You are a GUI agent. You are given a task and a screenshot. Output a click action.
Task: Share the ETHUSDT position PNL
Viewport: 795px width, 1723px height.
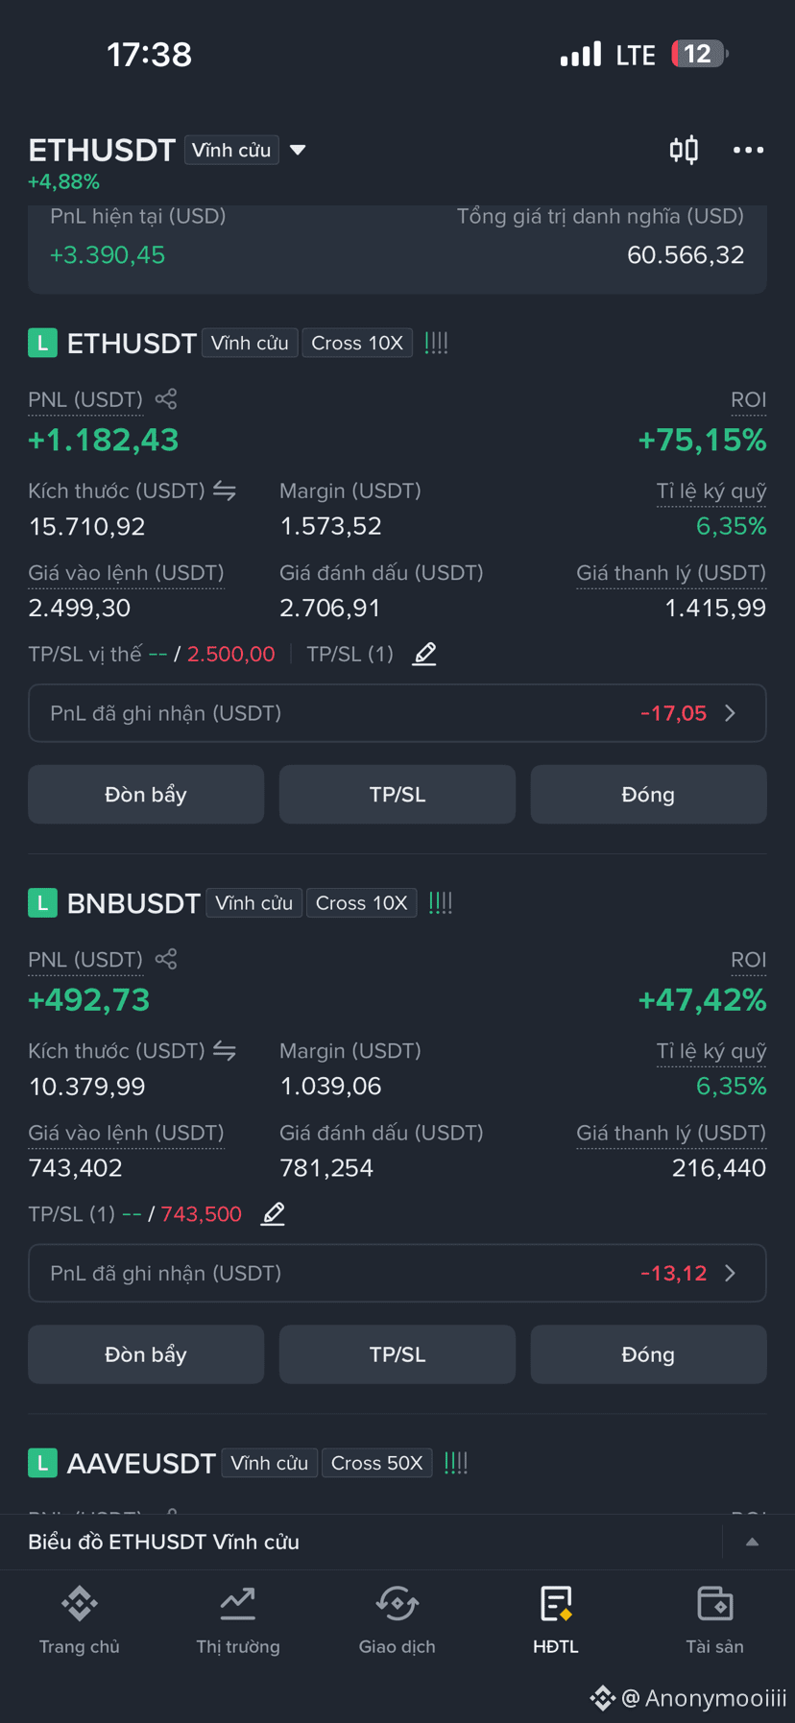click(x=166, y=398)
